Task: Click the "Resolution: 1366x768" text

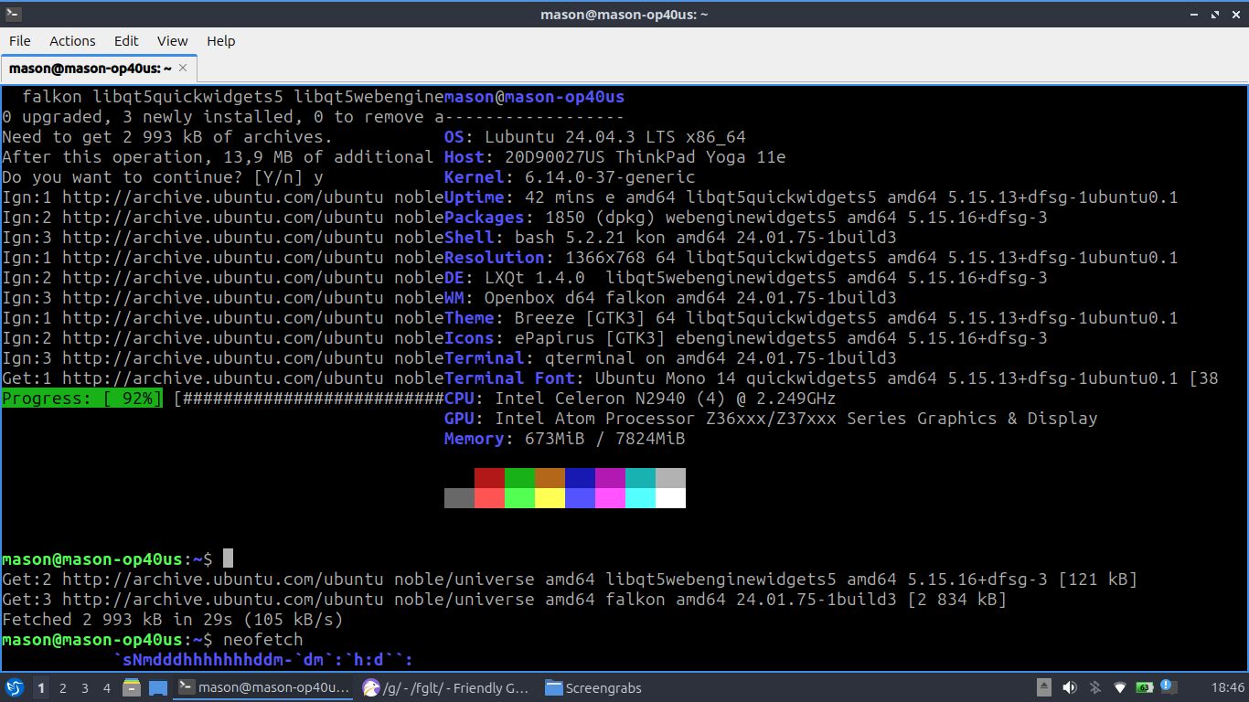Action: (x=545, y=258)
